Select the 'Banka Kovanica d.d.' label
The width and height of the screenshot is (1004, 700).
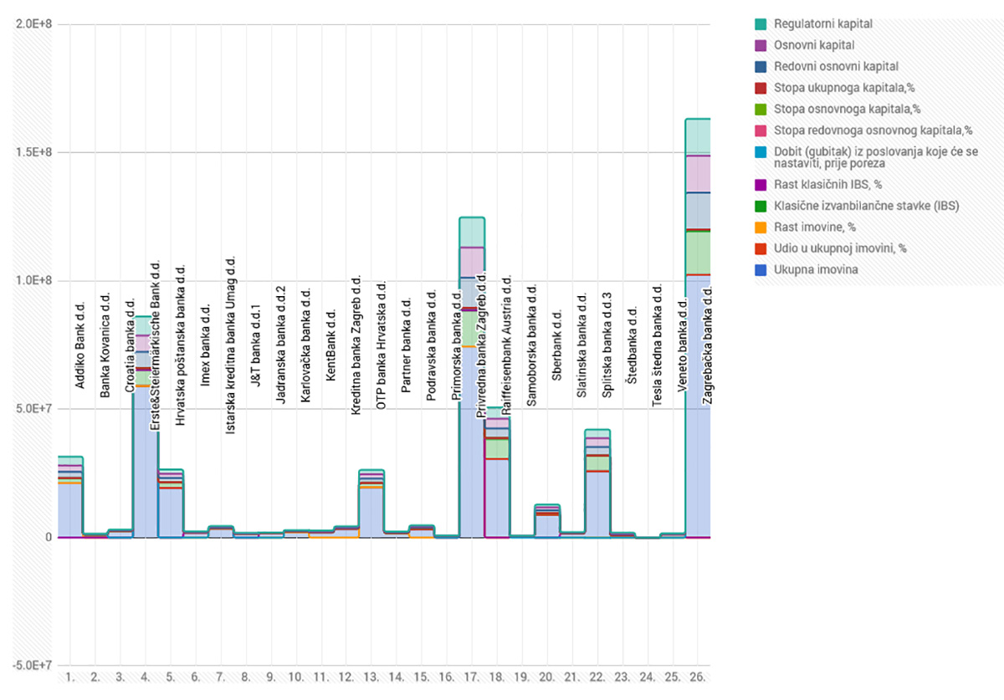tap(105, 345)
